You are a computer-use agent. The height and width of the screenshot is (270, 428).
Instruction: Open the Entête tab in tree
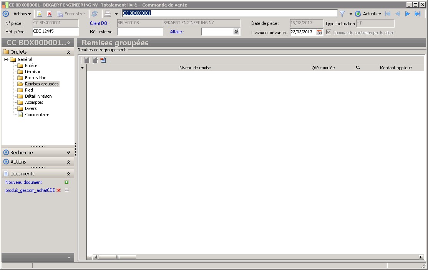[x=31, y=65]
